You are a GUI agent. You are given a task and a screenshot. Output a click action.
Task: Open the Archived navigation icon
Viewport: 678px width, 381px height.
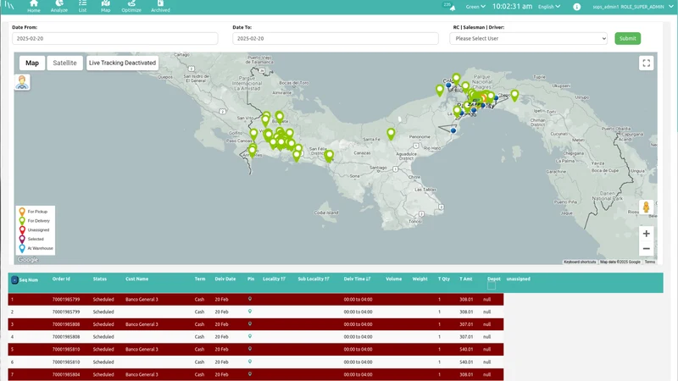pyautogui.click(x=160, y=7)
